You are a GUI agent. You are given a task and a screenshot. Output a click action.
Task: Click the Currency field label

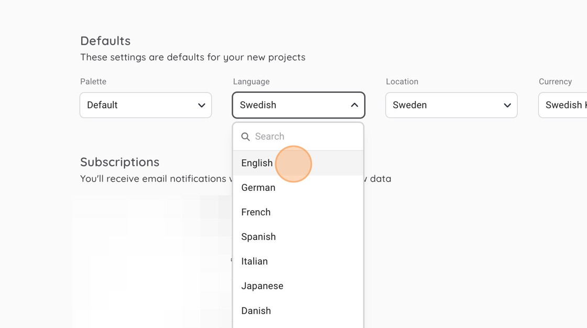pyautogui.click(x=555, y=82)
